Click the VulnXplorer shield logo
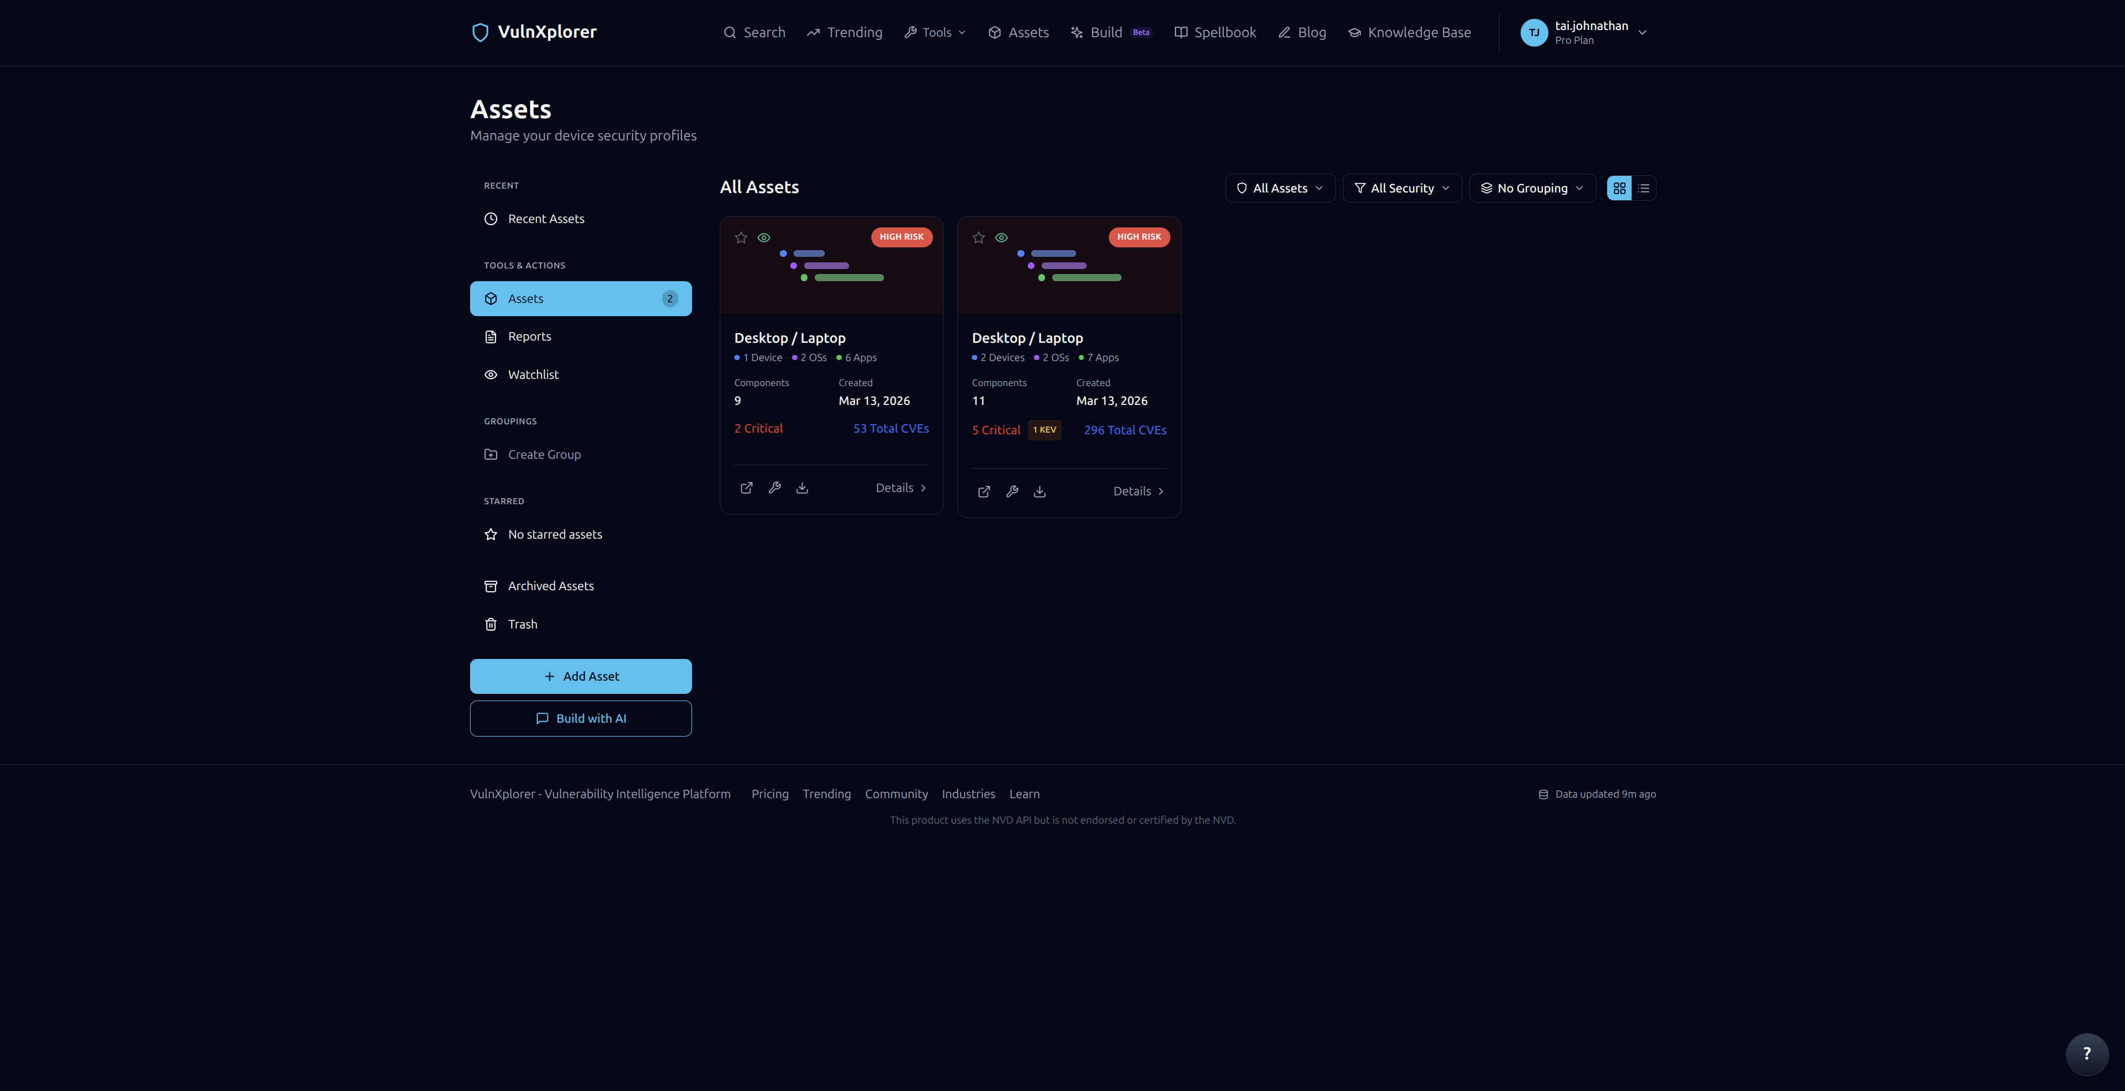Screen dimensions: 2125x1091 pyautogui.click(x=479, y=32)
